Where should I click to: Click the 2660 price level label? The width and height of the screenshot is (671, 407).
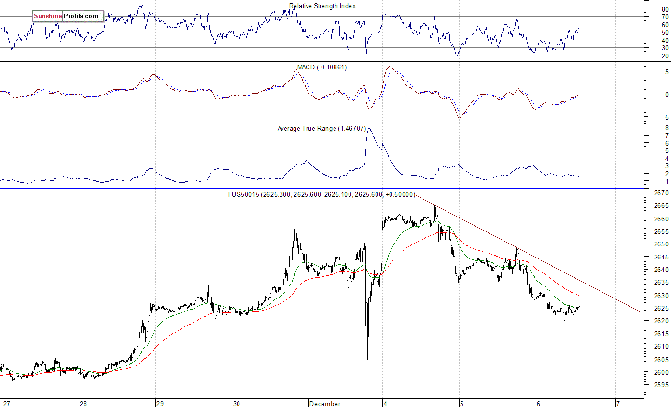[660, 219]
